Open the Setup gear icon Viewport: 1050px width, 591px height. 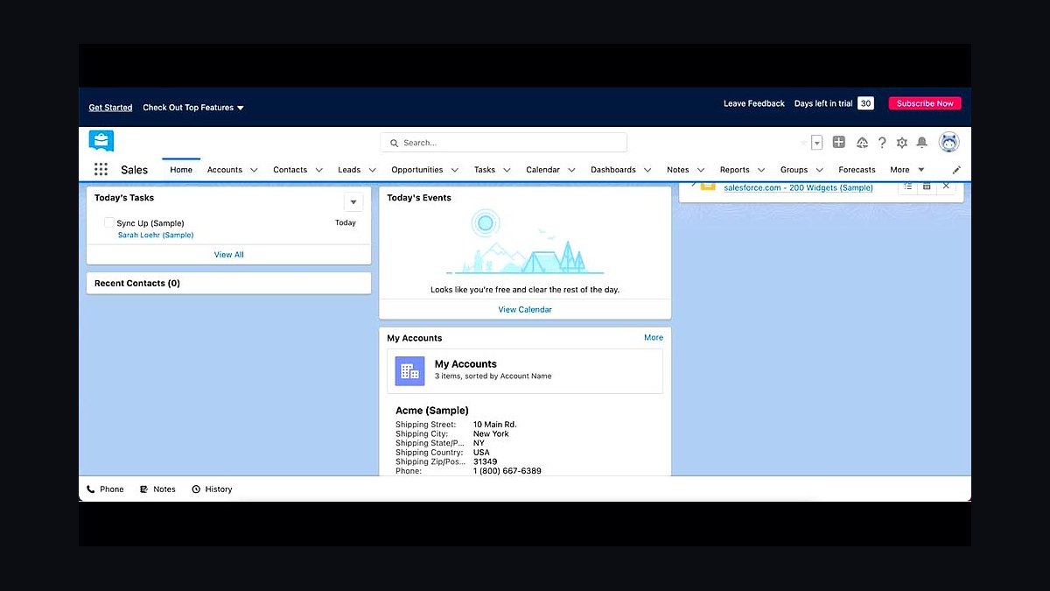coord(902,143)
